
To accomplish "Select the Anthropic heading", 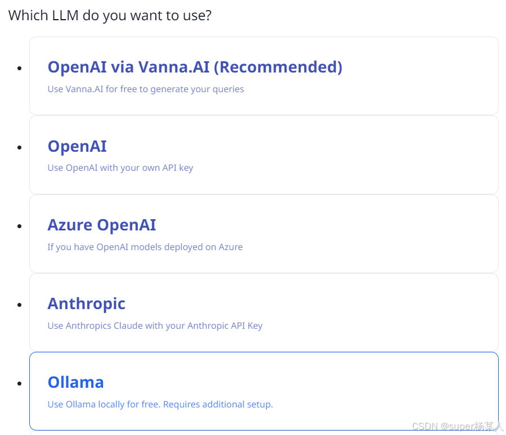I will [87, 303].
